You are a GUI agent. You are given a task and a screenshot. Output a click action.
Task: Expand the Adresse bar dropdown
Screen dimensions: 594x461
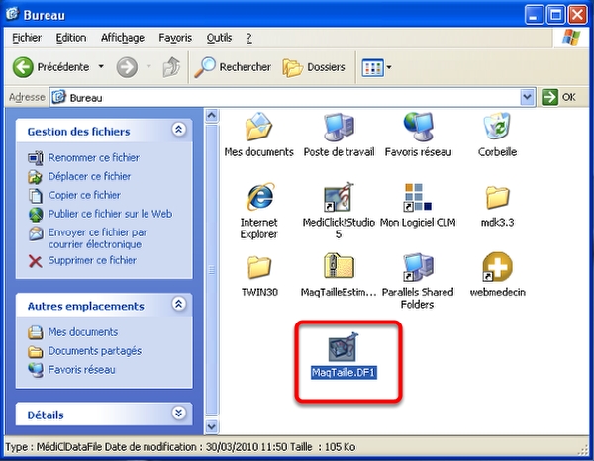click(527, 97)
